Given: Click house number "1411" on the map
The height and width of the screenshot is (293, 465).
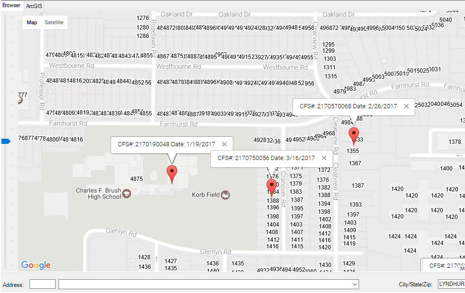Looking at the screenshot, I should (x=297, y=240).
